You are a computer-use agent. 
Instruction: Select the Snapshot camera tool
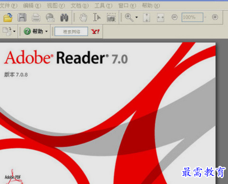[x=111, y=18]
